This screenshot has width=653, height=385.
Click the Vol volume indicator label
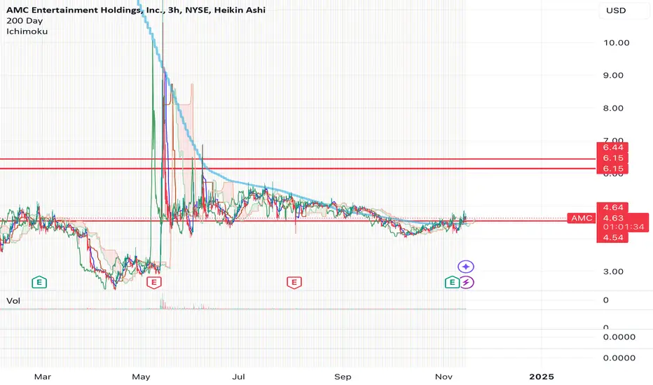(13, 300)
